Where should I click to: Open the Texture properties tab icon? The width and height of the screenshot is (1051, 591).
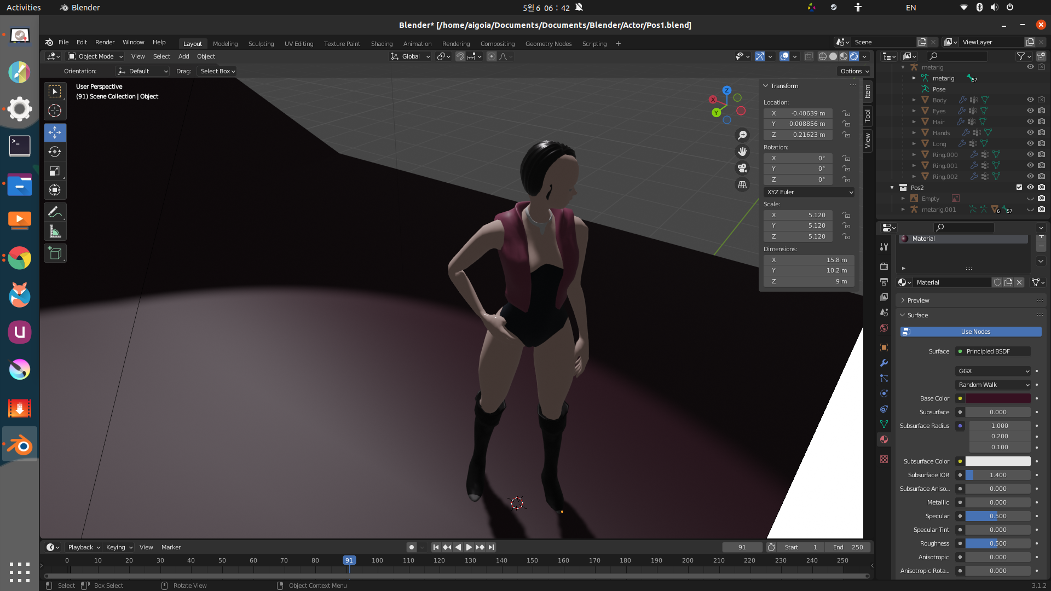pos(883,459)
